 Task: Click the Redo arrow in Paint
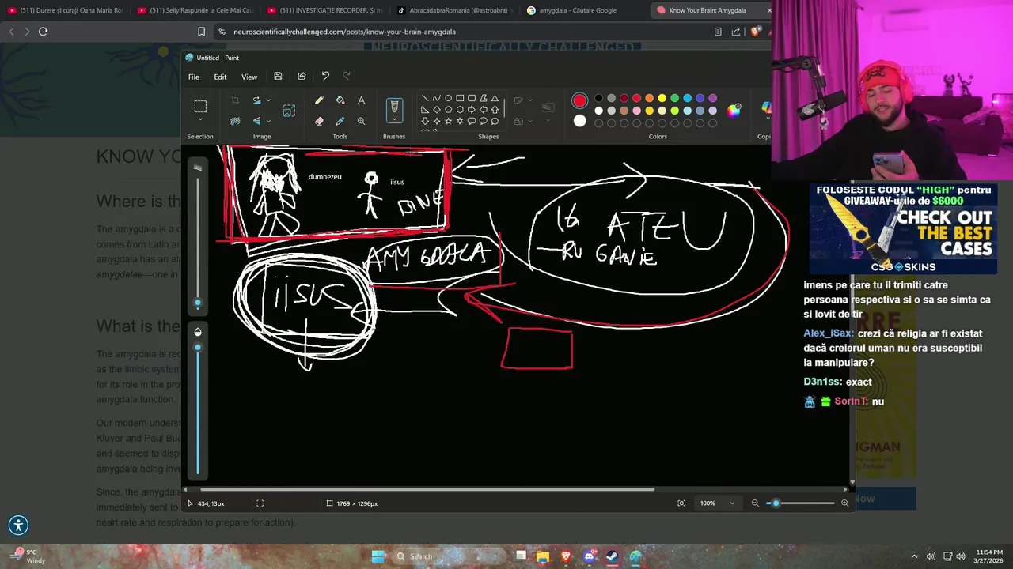pyautogui.click(x=346, y=76)
